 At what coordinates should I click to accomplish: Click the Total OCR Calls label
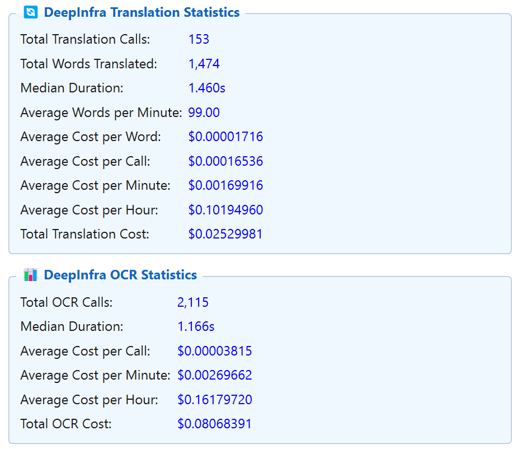(67, 302)
